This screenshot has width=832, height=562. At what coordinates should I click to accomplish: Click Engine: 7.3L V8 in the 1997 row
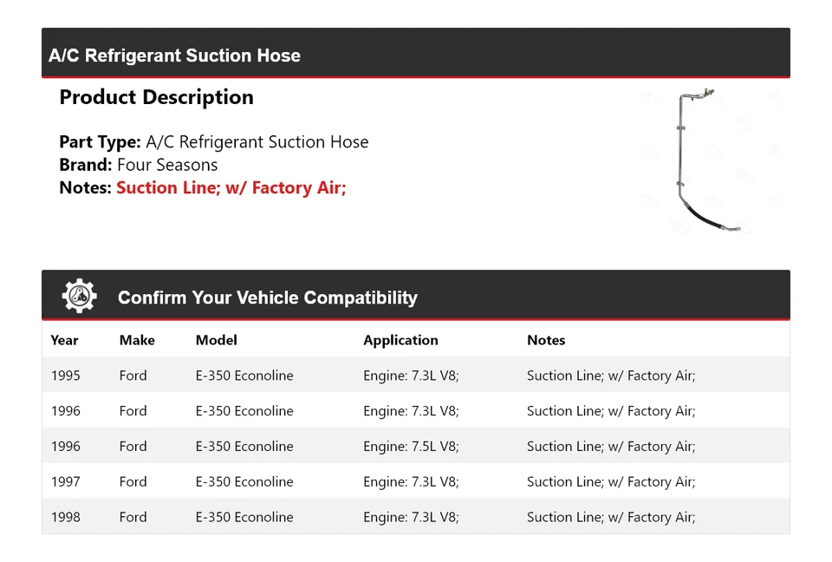pyautogui.click(x=411, y=482)
